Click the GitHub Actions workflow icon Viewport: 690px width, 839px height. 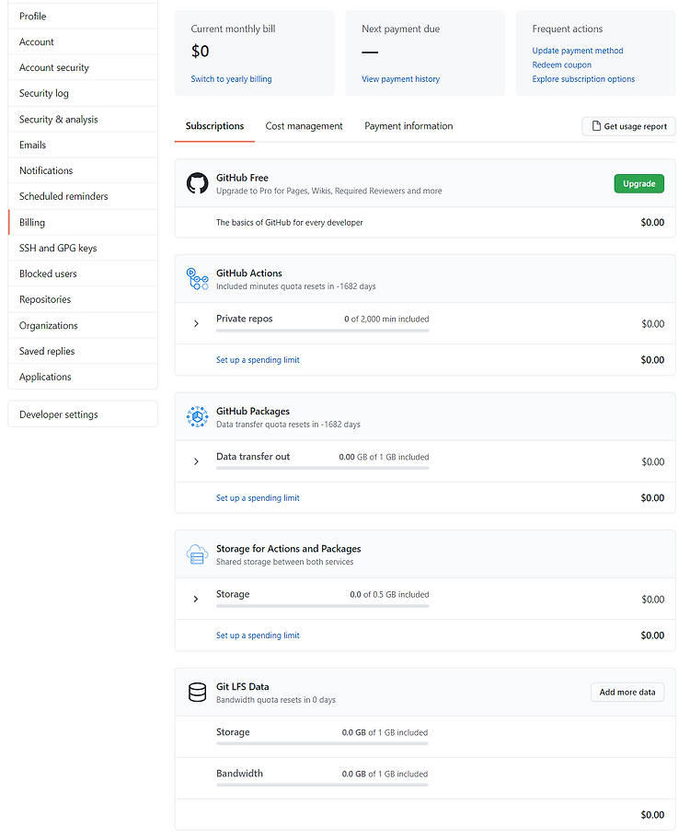coord(197,279)
